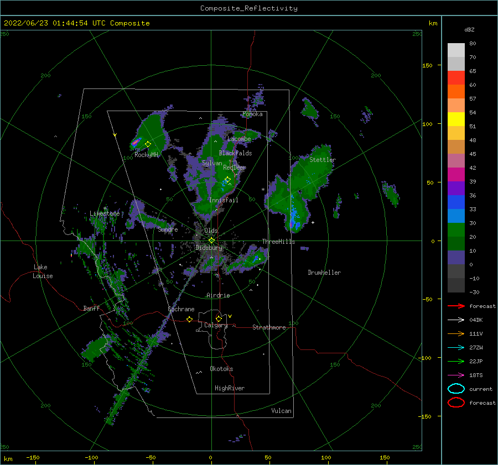Click the Airdrie label
Screen dimensions: 498x465
[218, 295]
